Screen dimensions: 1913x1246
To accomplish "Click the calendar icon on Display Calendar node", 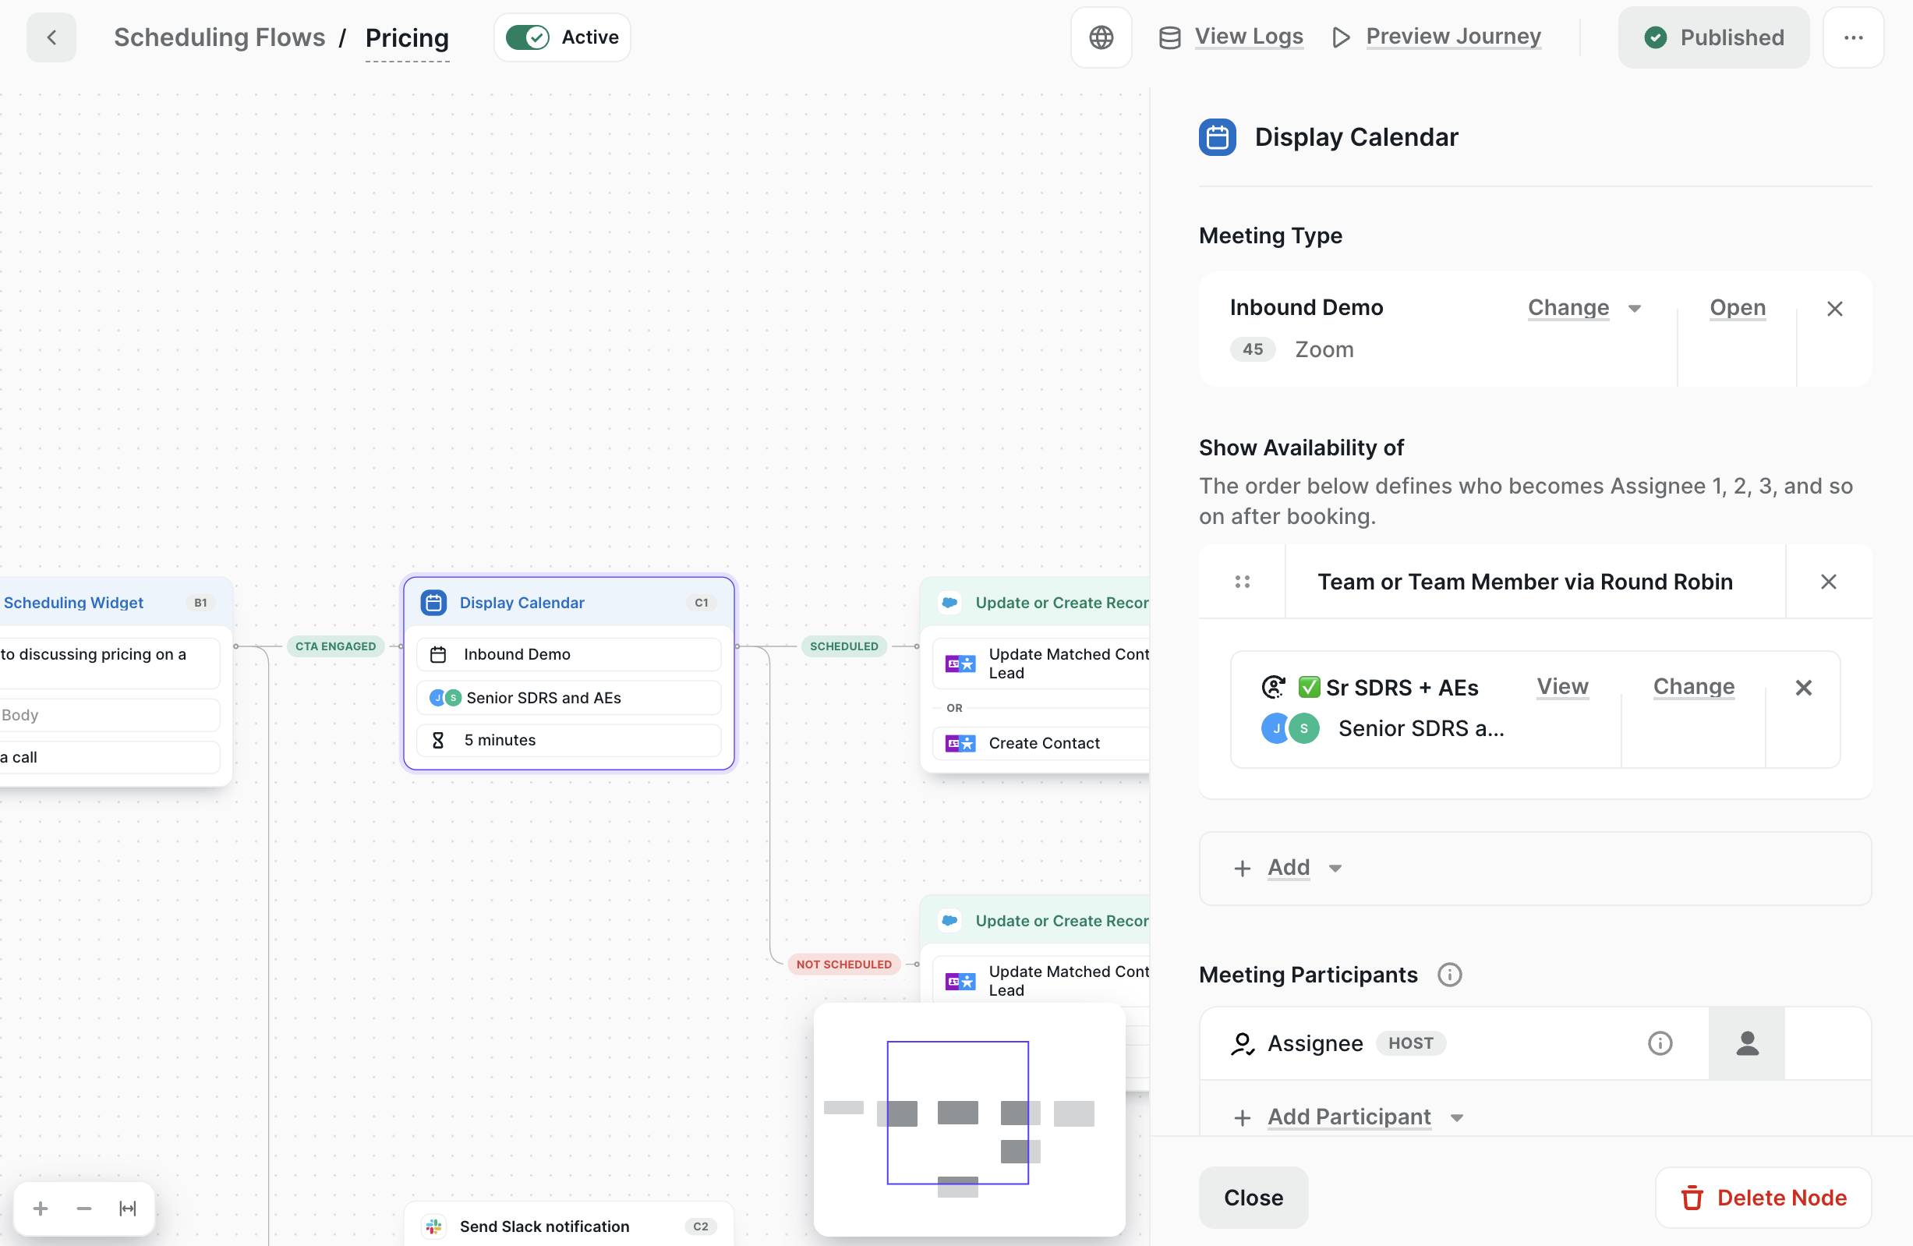I will (434, 603).
